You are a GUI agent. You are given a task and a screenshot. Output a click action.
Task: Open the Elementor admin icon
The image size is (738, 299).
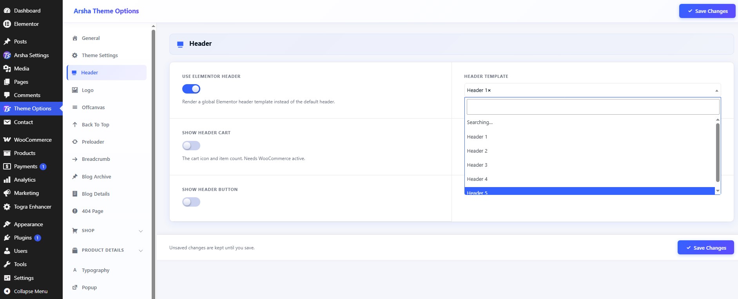pyautogui.click(x=7, y=24)
